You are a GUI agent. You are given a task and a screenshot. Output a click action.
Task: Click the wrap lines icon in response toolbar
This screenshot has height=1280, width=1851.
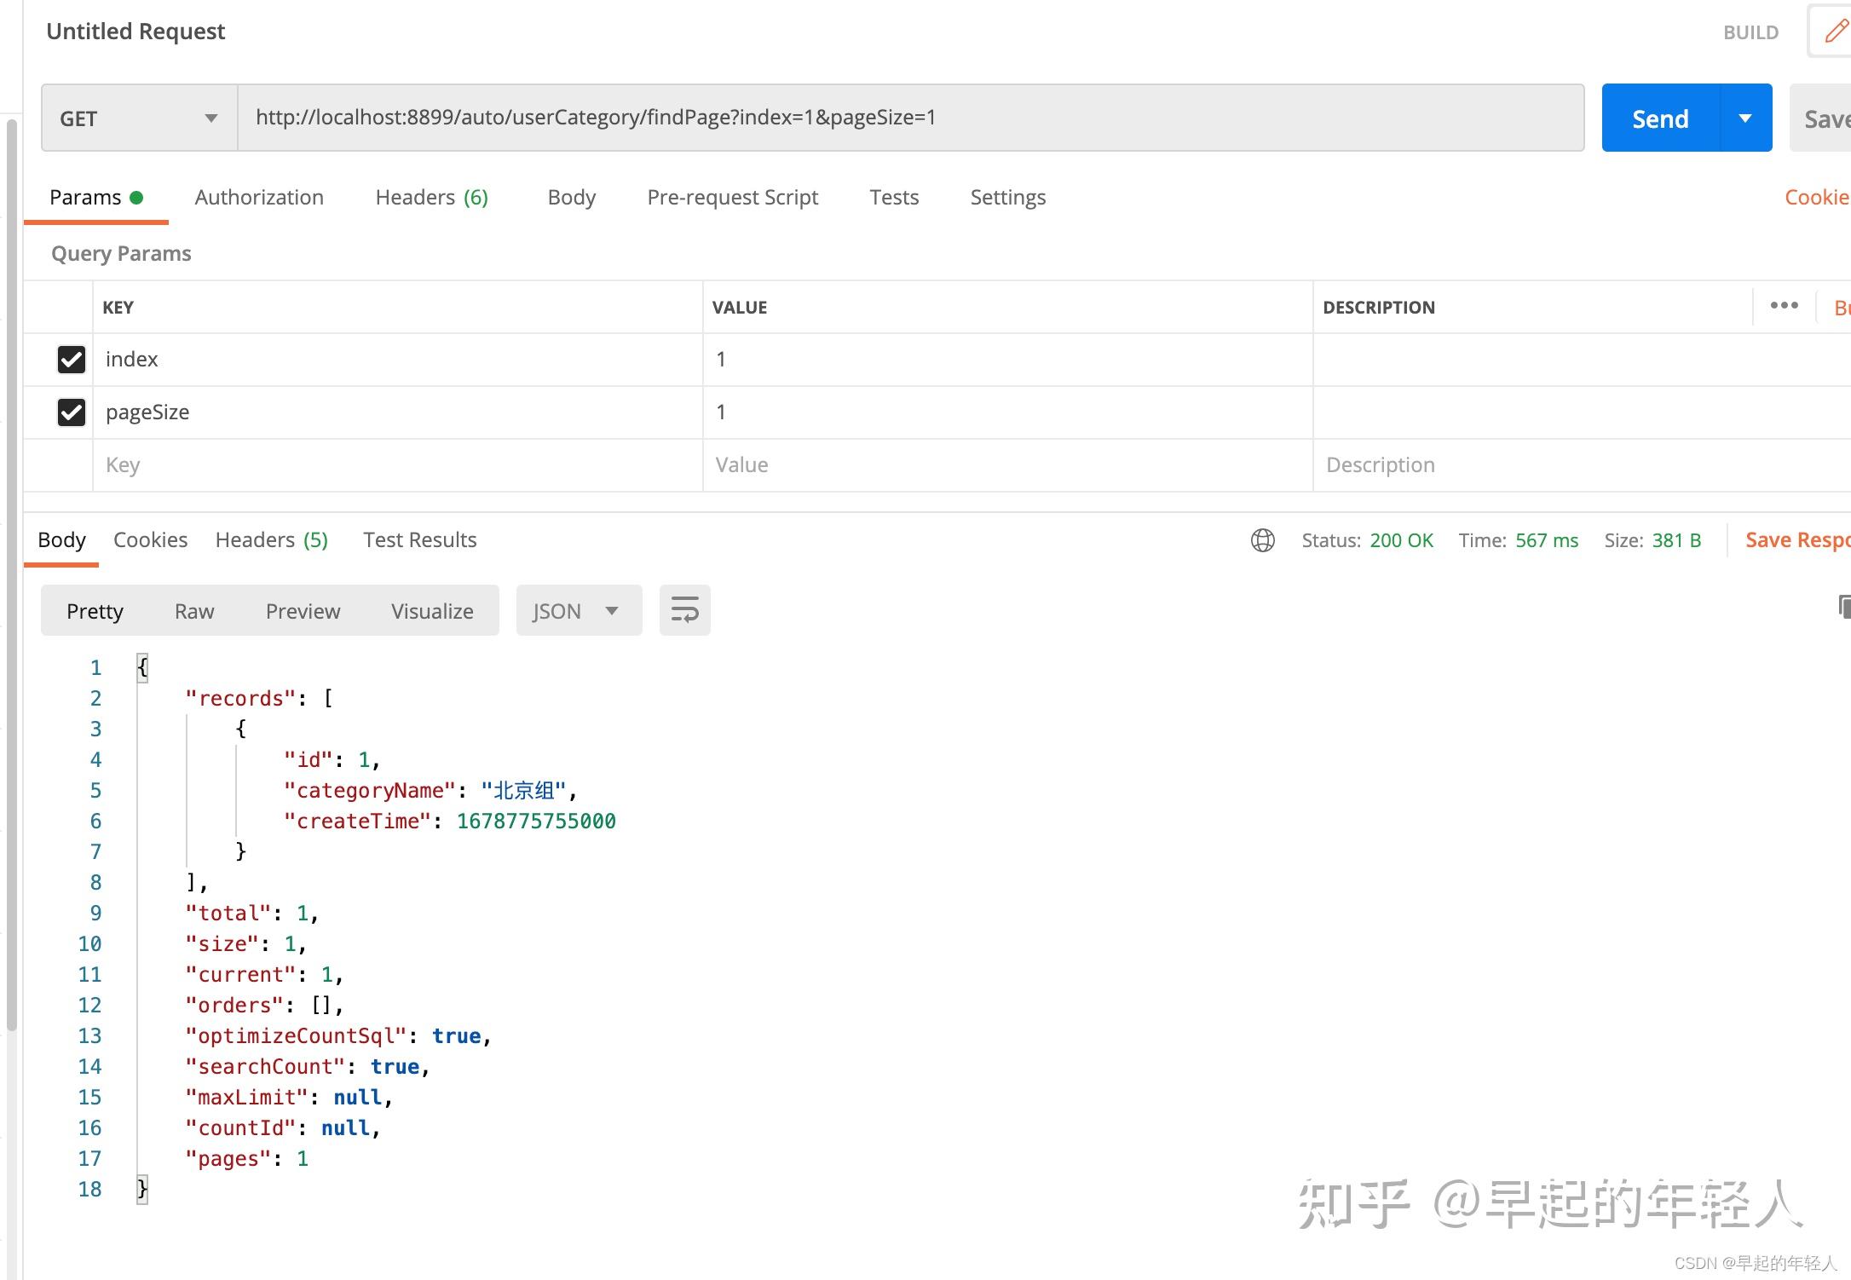pos(684,610)
